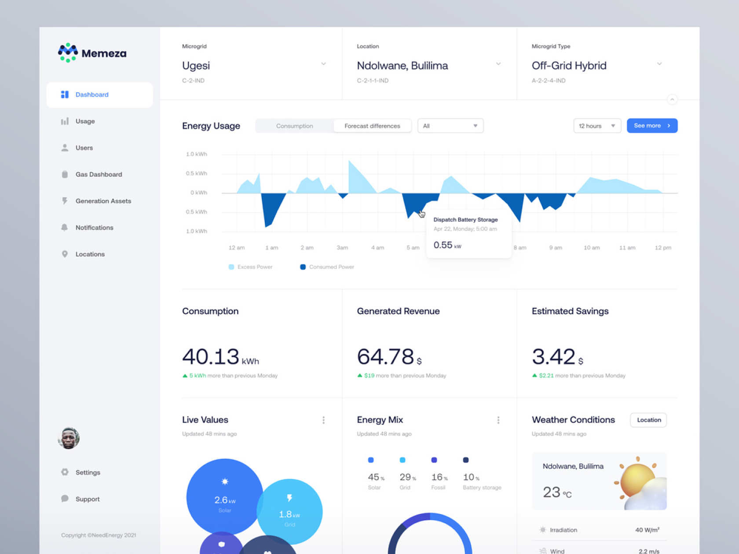Click the Notifications bell icon
The width and height of the screenshot is (739, 554).
click(x=65, y=227)
